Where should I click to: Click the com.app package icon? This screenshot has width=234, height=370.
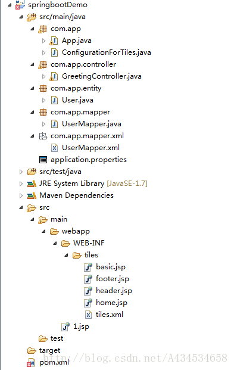43,29
